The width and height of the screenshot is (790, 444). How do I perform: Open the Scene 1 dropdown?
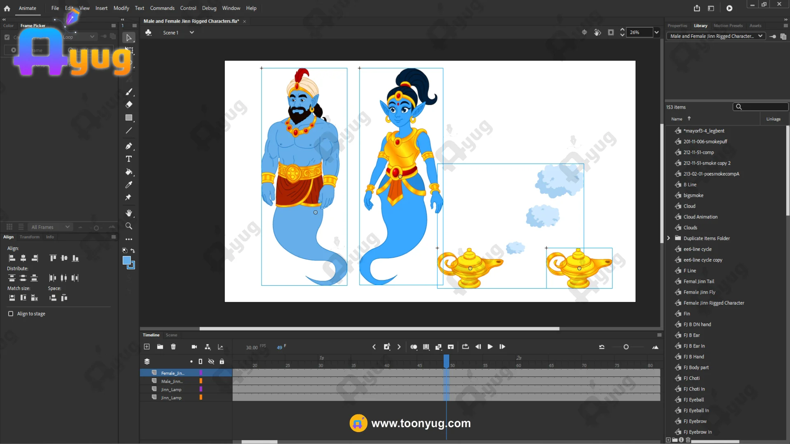tap(192, 32)
